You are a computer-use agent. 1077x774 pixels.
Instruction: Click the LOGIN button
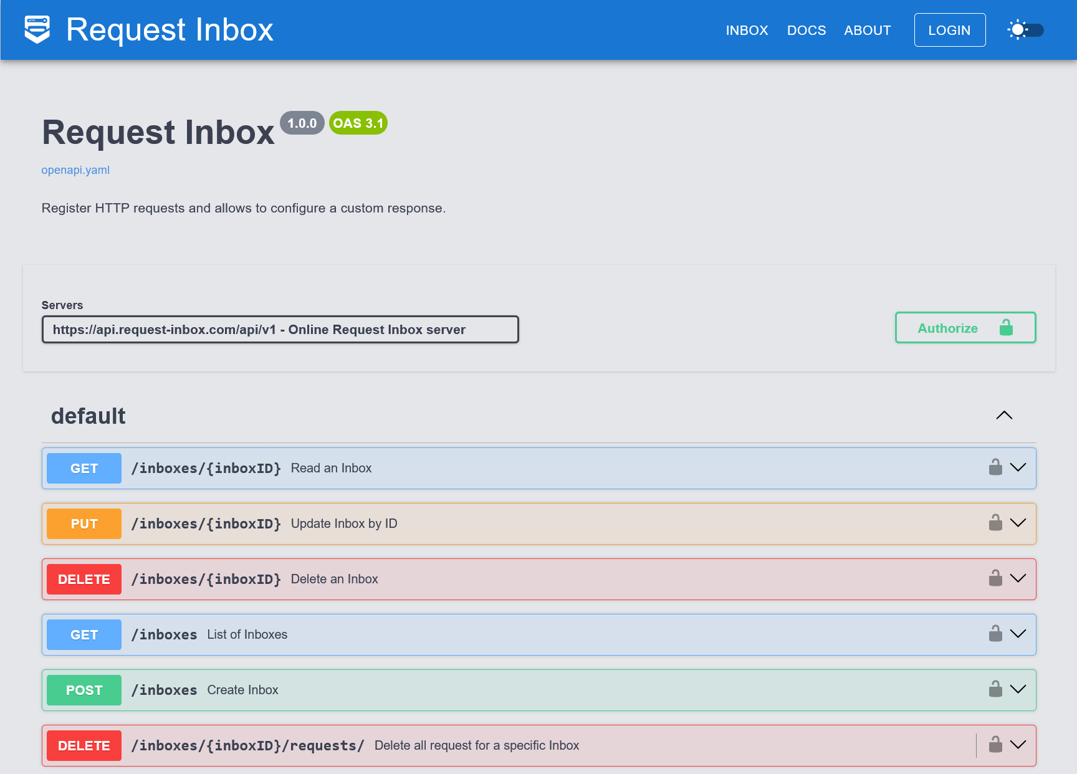pos(950,30)
